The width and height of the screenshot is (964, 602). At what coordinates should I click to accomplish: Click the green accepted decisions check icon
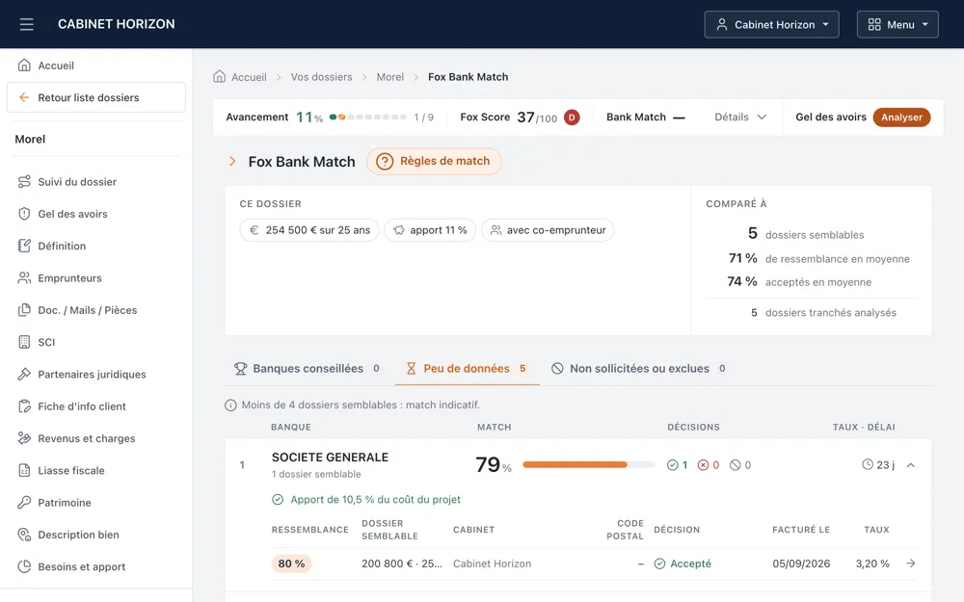[673, 465]
